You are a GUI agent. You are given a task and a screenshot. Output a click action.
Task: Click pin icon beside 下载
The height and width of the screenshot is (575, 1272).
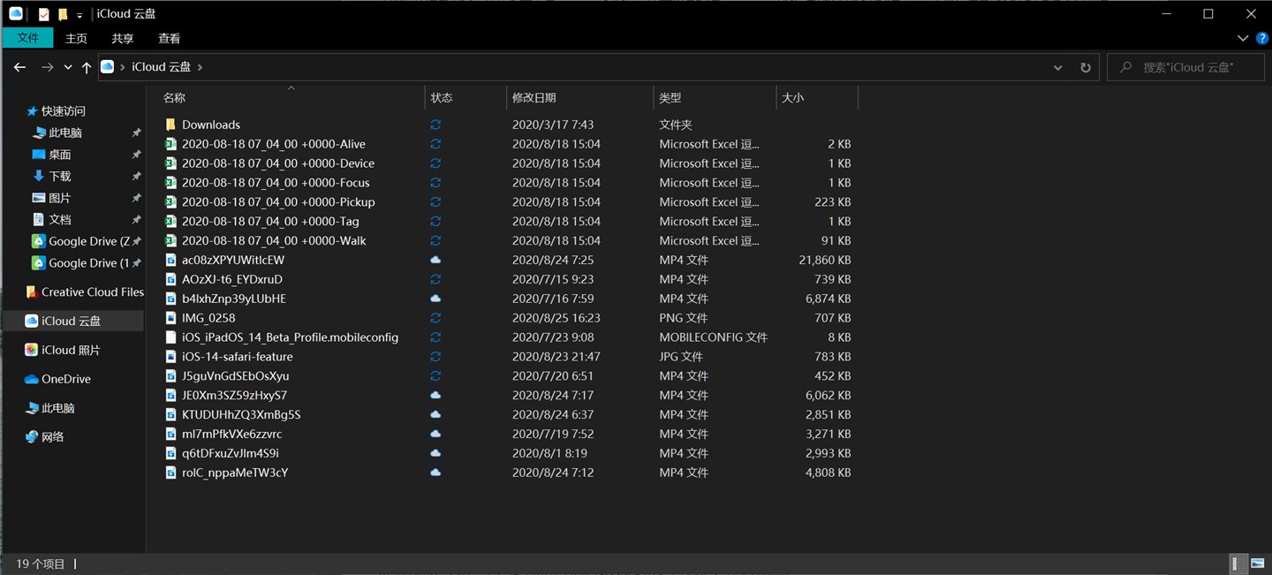(x=136, y=176)
